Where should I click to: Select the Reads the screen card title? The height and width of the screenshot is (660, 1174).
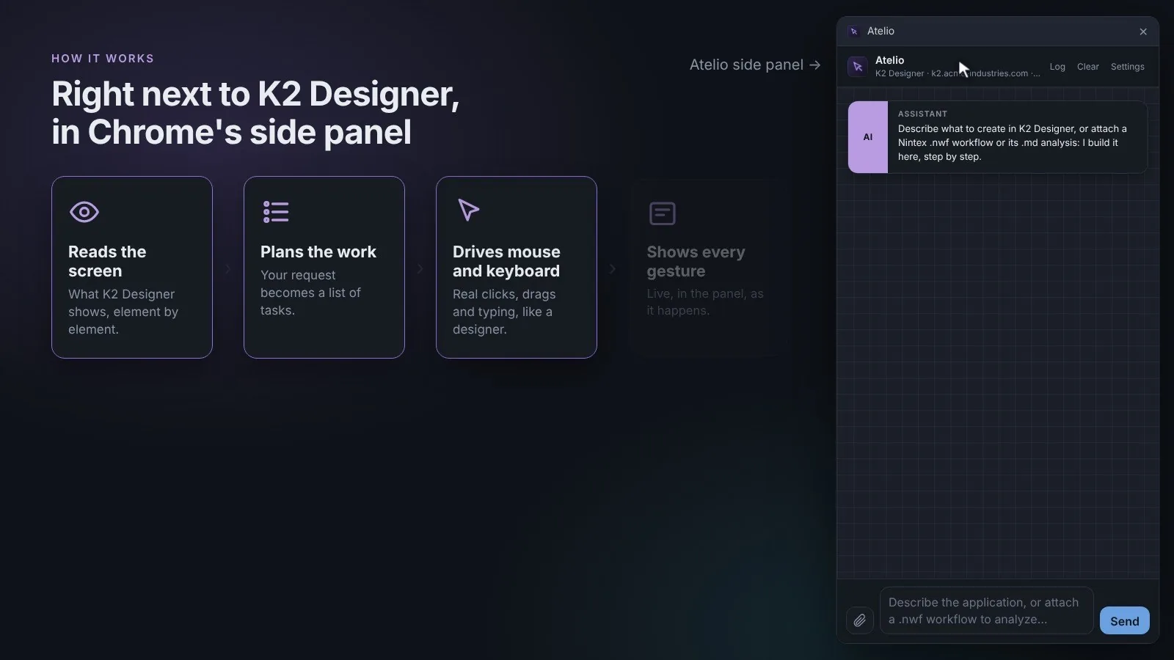[107, 261]
